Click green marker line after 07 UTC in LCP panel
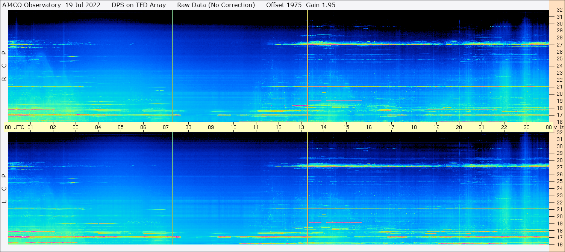Viewport: 565px width, 252px height. pyautogui.click(x=172, y=188)
